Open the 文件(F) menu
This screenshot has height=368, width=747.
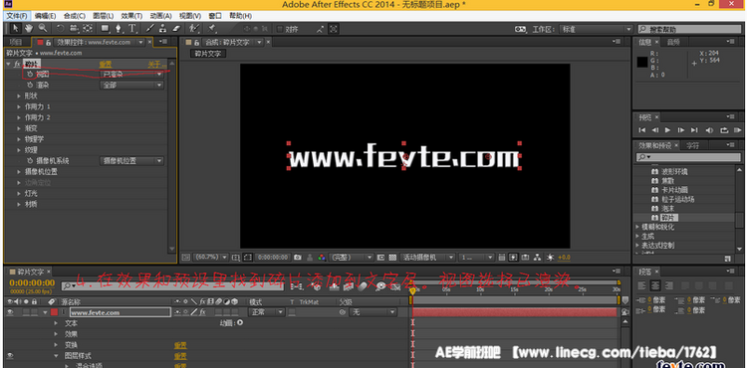point(16,16)
